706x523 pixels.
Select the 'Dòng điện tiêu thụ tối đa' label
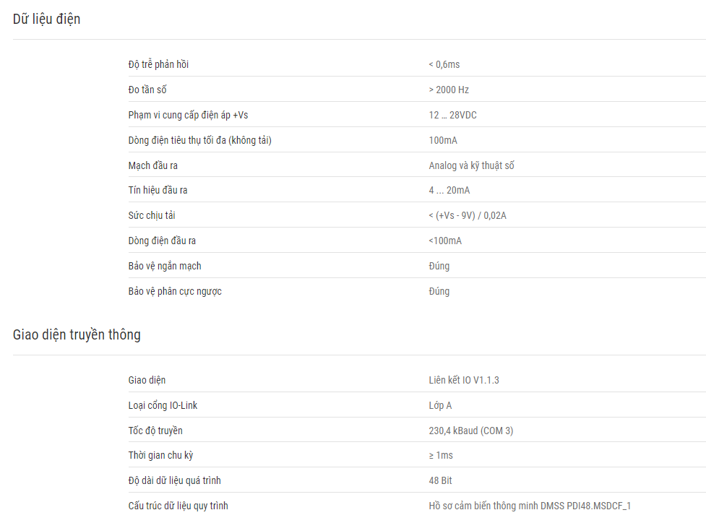tap(177, 140)
